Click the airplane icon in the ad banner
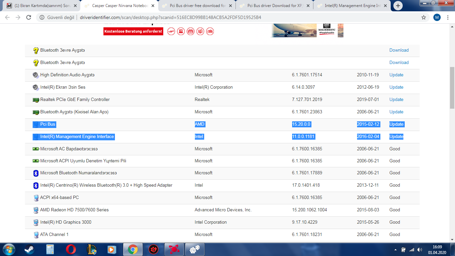The width and height of the screenshot is (455, 256). point(171,32)
